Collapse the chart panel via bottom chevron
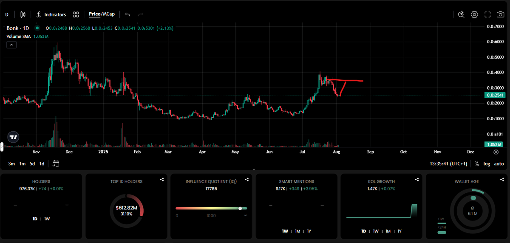 tap(254, 169)
